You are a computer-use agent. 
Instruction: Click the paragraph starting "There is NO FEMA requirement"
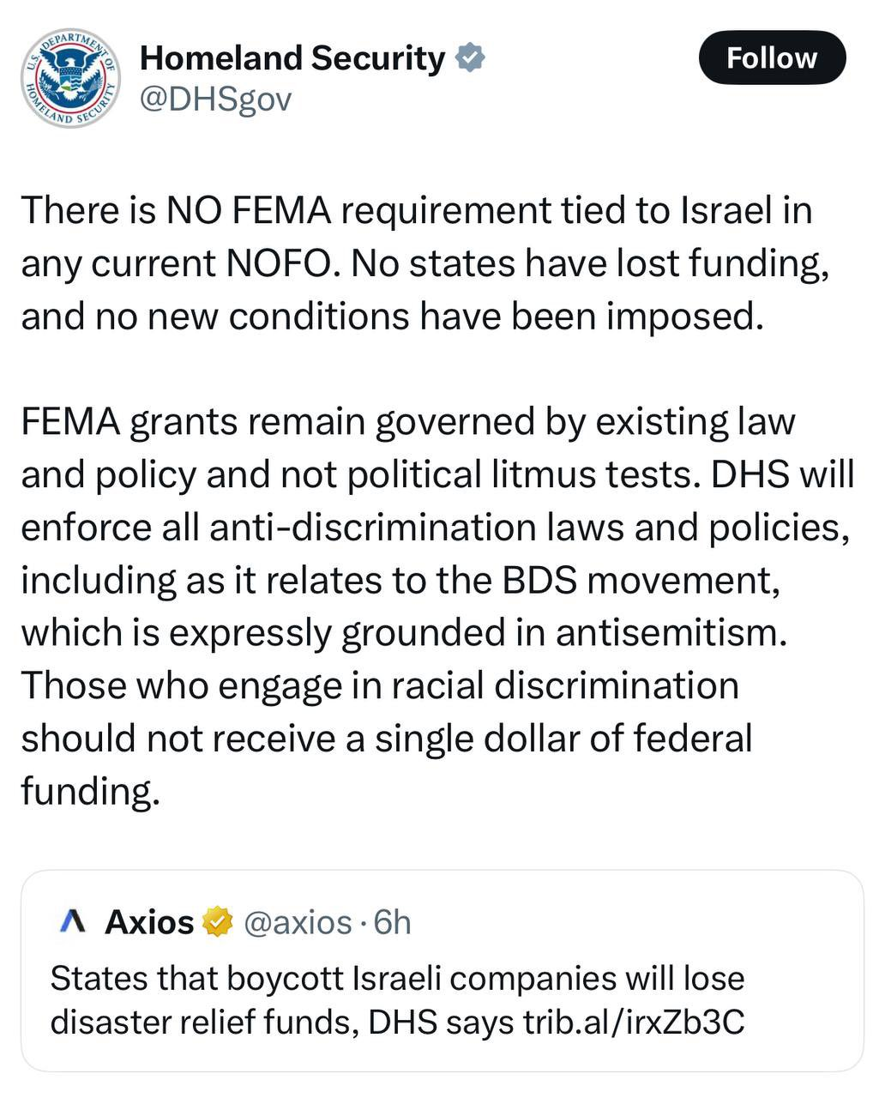click(x=417, y=263)
